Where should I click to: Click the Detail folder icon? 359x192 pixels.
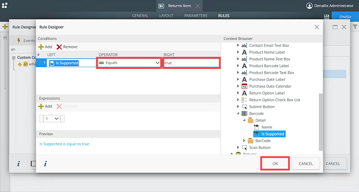pos(250,120)
